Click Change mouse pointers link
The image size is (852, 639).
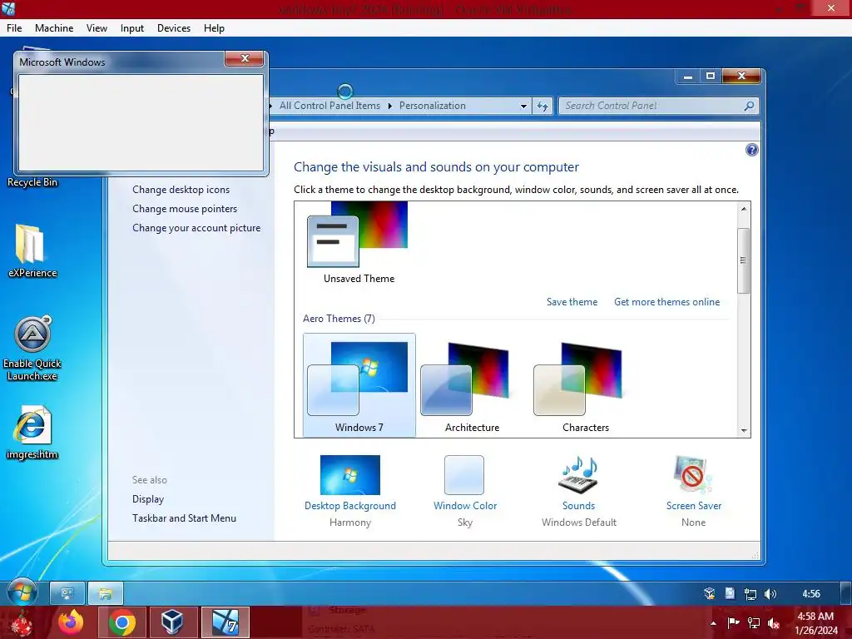185,209
